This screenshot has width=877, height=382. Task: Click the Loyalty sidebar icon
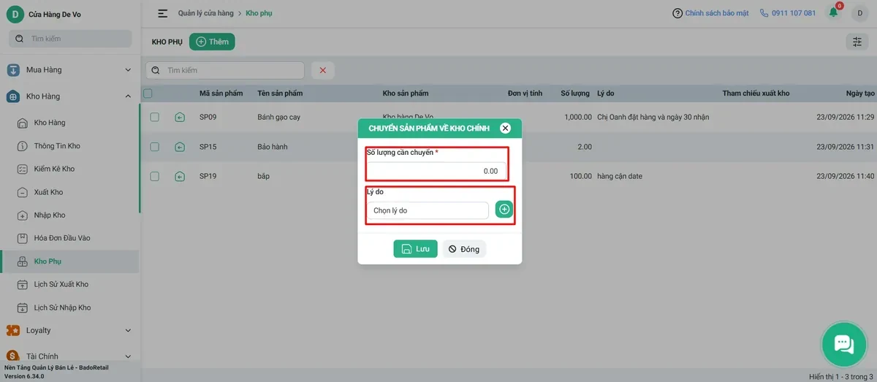point(13,330)
